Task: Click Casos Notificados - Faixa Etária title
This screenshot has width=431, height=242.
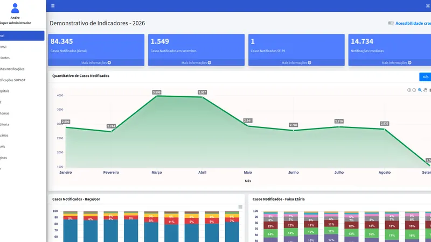Action: 279,199
